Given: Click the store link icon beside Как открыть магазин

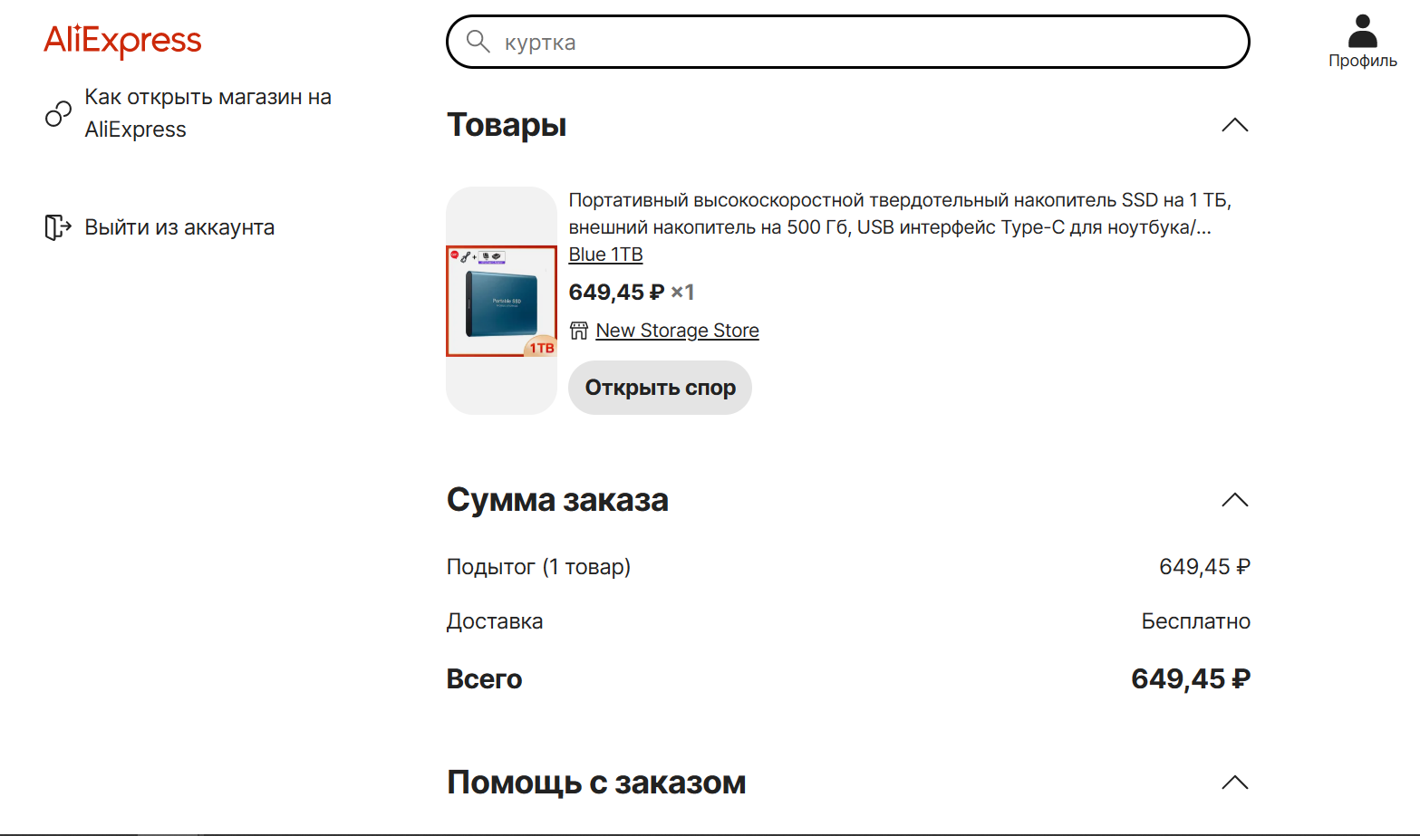Looking at the screenshot, I should [58, 113].
